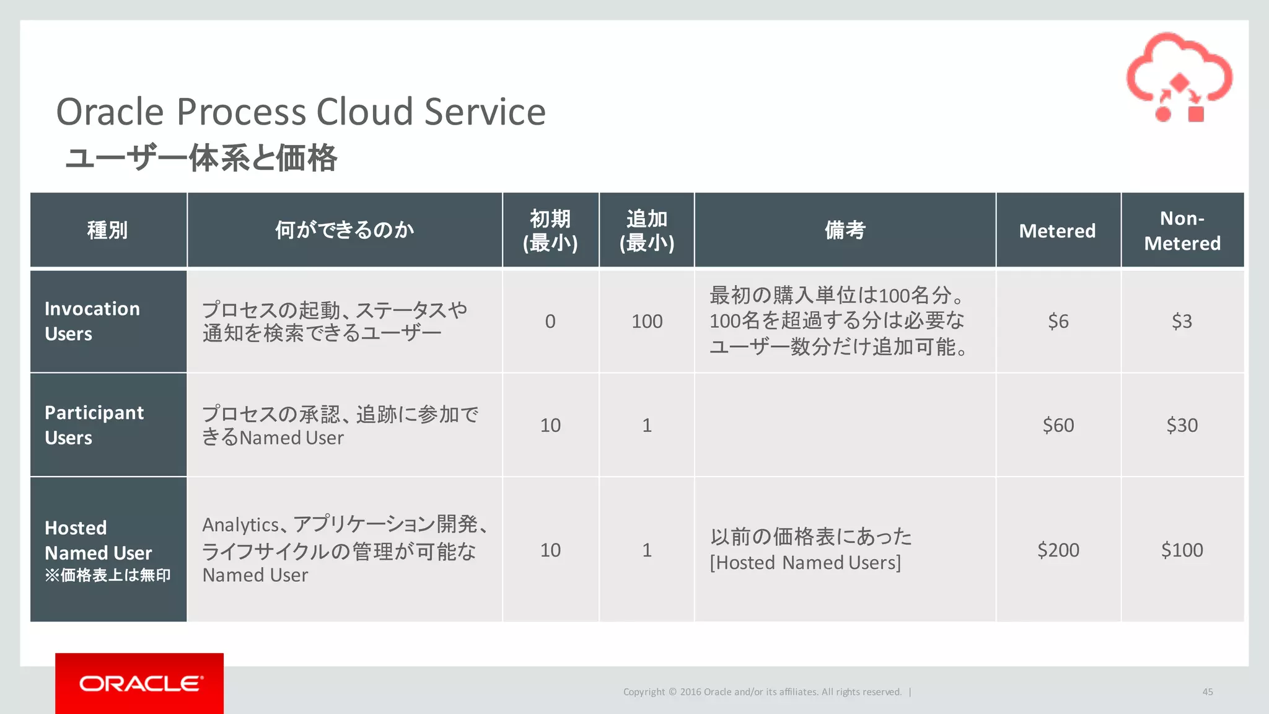
Task: Click the cloud process icon at top right
Action: point(1179,77)
